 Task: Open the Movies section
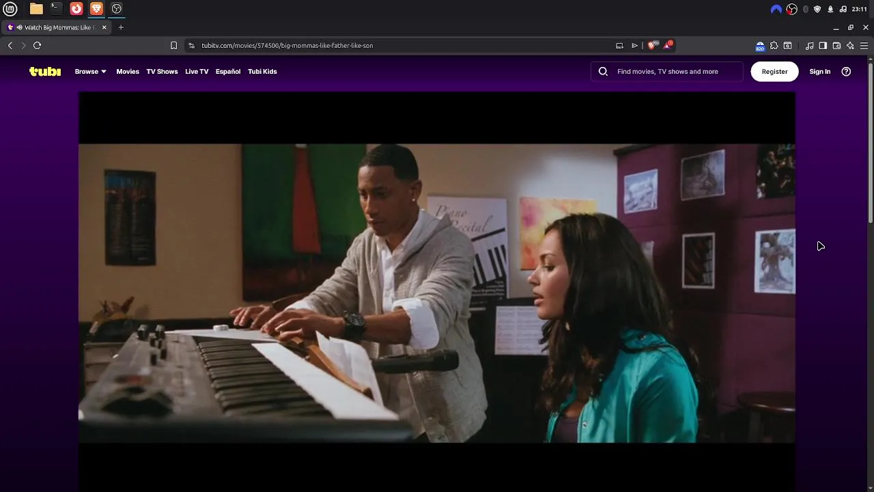[x=128, y=71]
